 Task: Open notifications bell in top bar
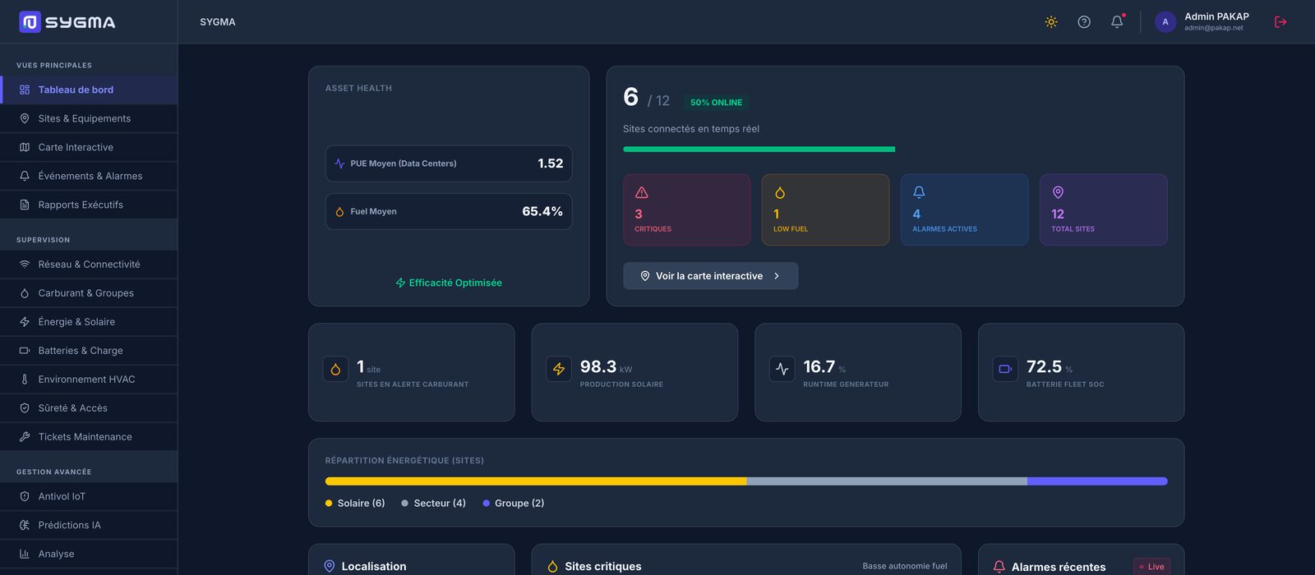[x=1117, y=22]
